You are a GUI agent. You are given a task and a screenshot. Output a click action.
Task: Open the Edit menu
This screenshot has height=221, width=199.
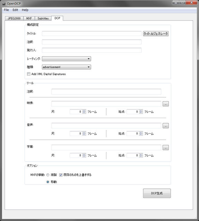point(15,10)
